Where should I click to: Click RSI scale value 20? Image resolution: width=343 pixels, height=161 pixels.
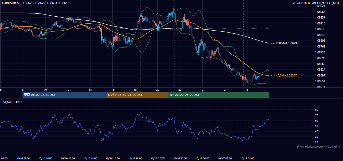point(316,142)
